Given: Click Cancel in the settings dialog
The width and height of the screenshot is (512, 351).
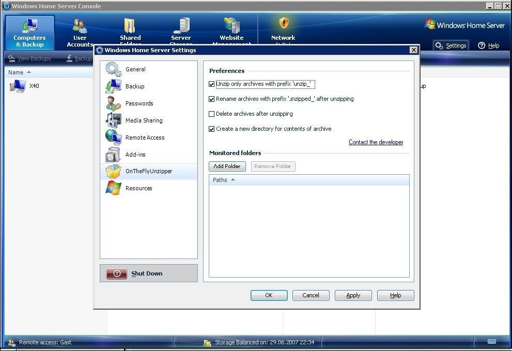Looking at the screenshot, I should [311, 295].
